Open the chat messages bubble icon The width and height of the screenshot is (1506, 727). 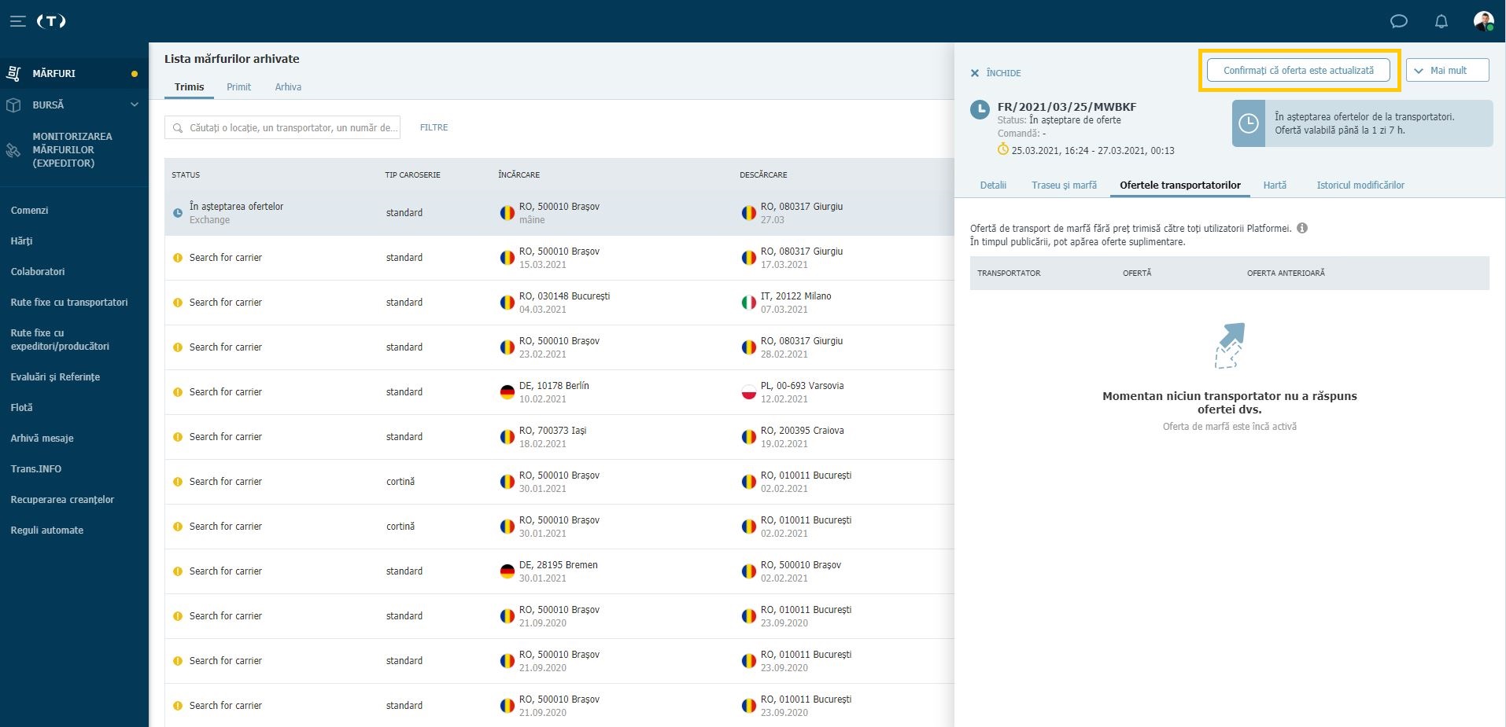click(1398, 21)
